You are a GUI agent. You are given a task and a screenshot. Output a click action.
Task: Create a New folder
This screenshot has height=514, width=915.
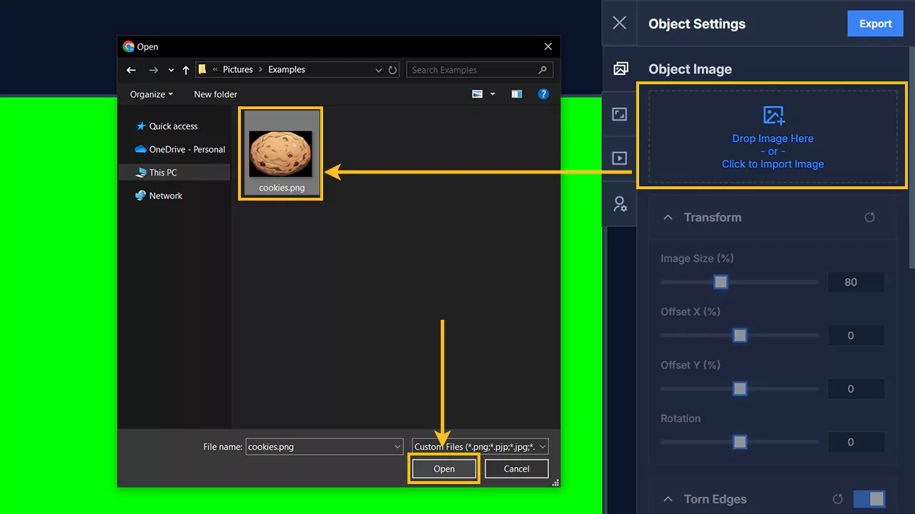(215, 94)
